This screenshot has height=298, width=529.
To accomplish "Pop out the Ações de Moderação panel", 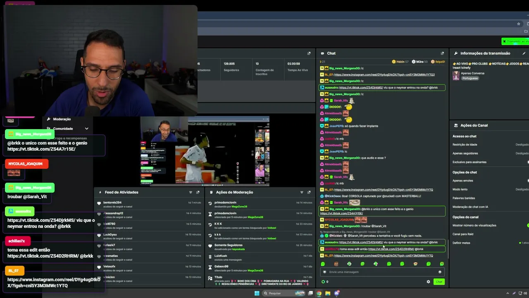I will 309,192.
